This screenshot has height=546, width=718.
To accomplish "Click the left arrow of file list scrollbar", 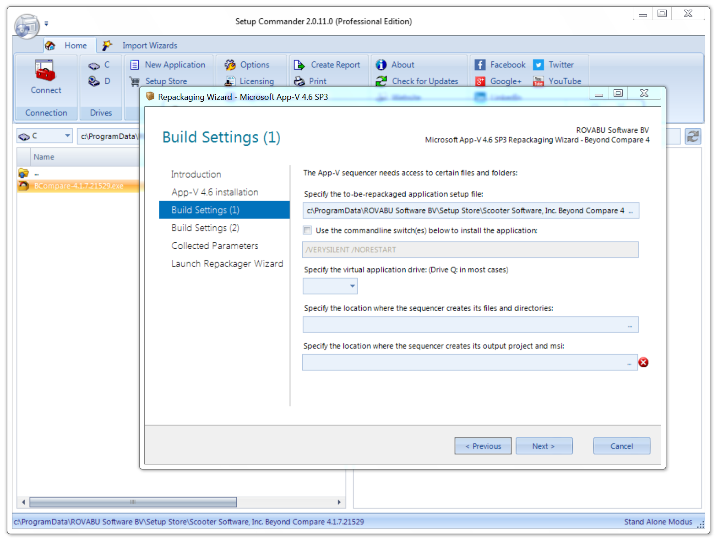I will pos(23,502).
